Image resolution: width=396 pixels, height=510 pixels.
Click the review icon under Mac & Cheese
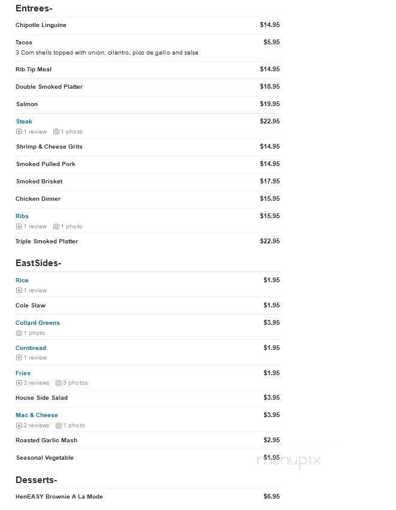[x=18, y=425]
